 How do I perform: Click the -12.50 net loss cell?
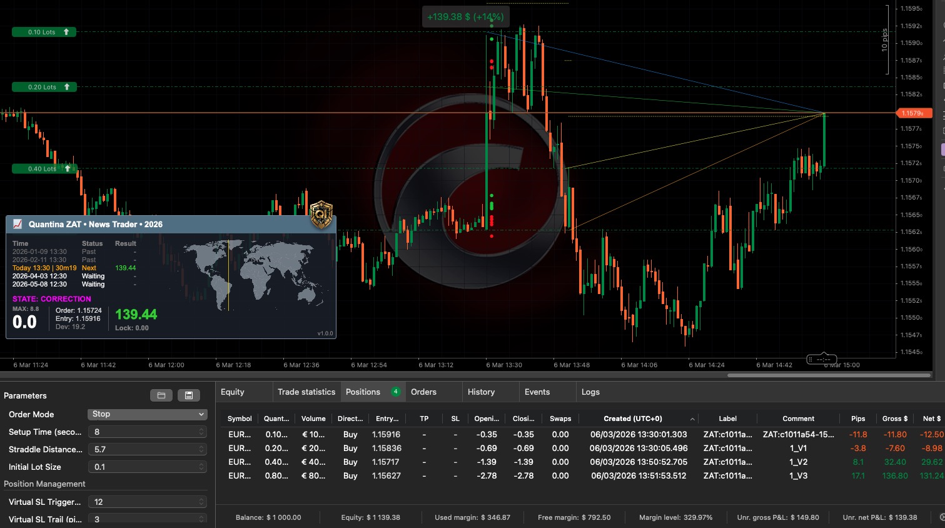[x=932, y=434]
